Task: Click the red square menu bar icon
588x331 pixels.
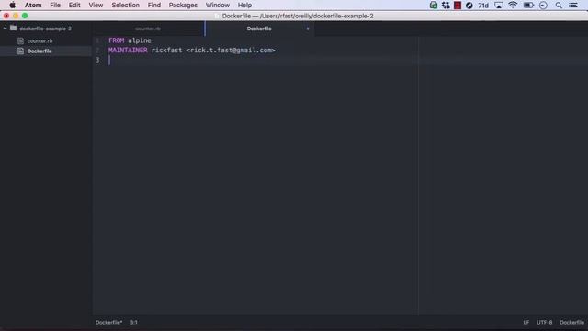Action: [x=458, y=6]
